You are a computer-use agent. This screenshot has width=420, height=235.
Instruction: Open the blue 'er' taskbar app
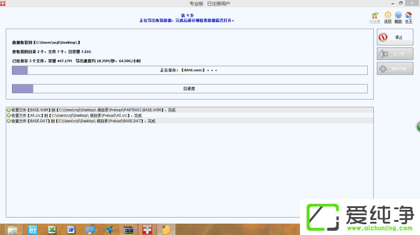[x=32, y=230]
